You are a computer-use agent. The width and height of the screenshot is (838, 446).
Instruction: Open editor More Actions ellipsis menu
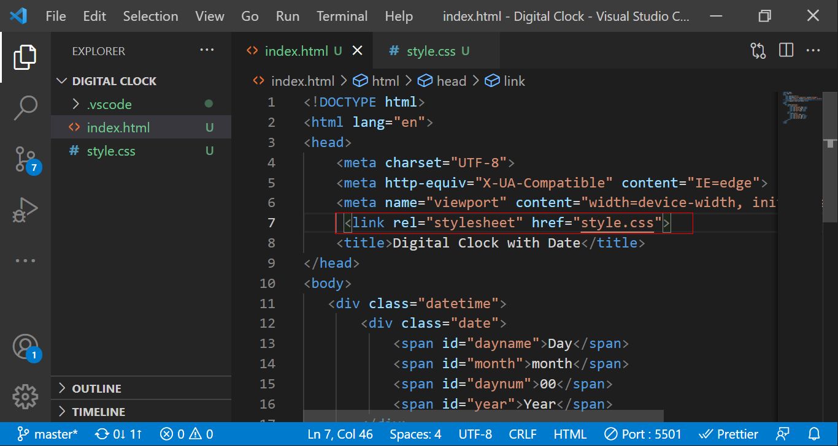(813, 50)
